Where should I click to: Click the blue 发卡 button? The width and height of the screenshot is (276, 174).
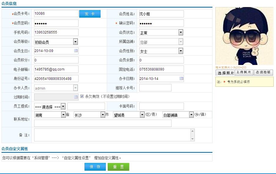coord(90,14)
